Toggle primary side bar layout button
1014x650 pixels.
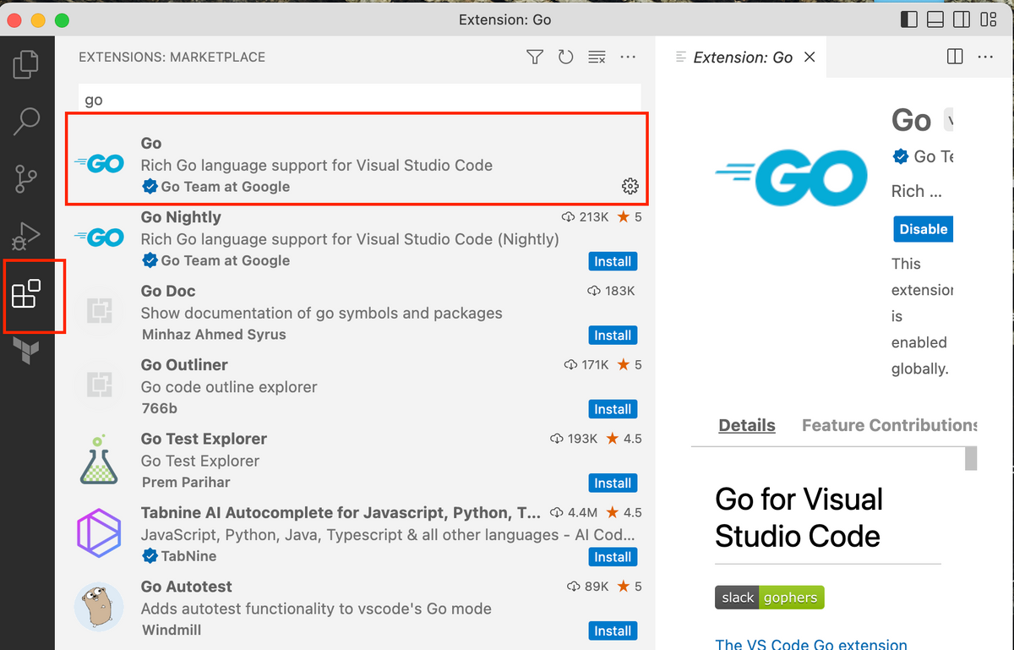[908, 19]
